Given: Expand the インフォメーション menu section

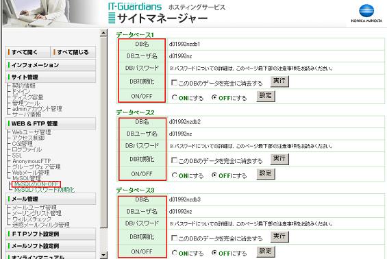Looking at the screenshot, I should 51,65.
